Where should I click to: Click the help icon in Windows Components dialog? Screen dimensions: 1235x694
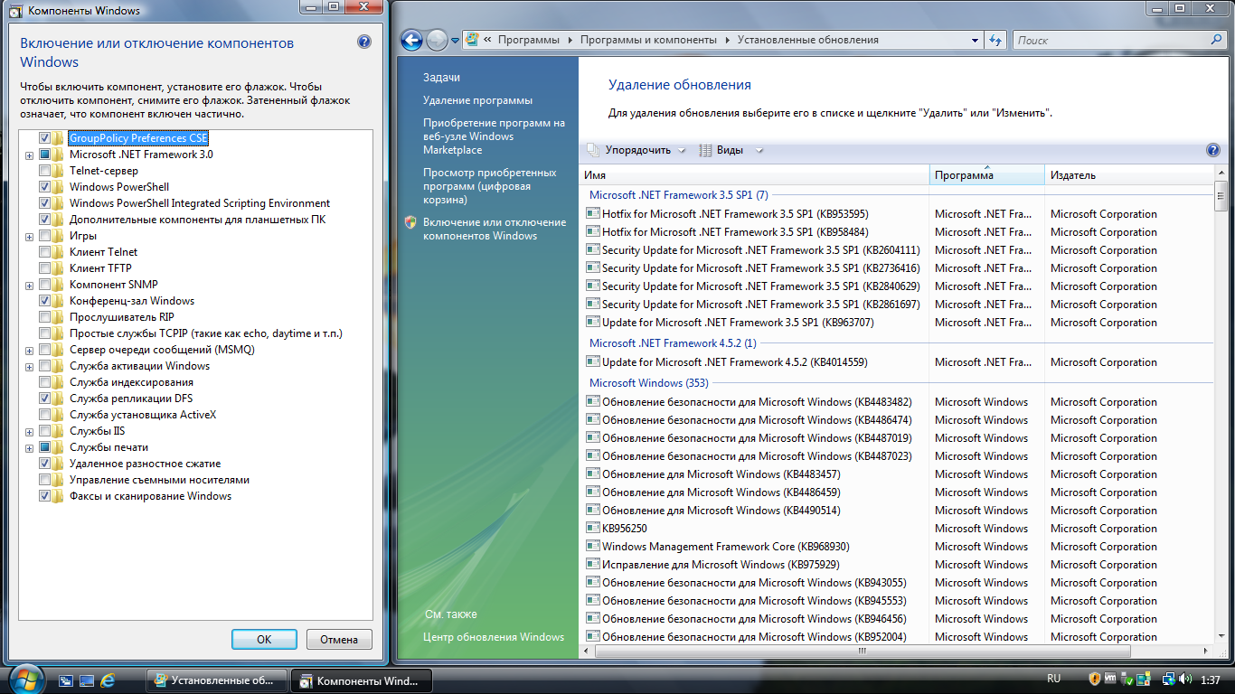click(x=363, y=42)
